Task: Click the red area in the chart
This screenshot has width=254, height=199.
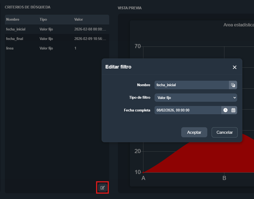Action: tap(190, 160)
